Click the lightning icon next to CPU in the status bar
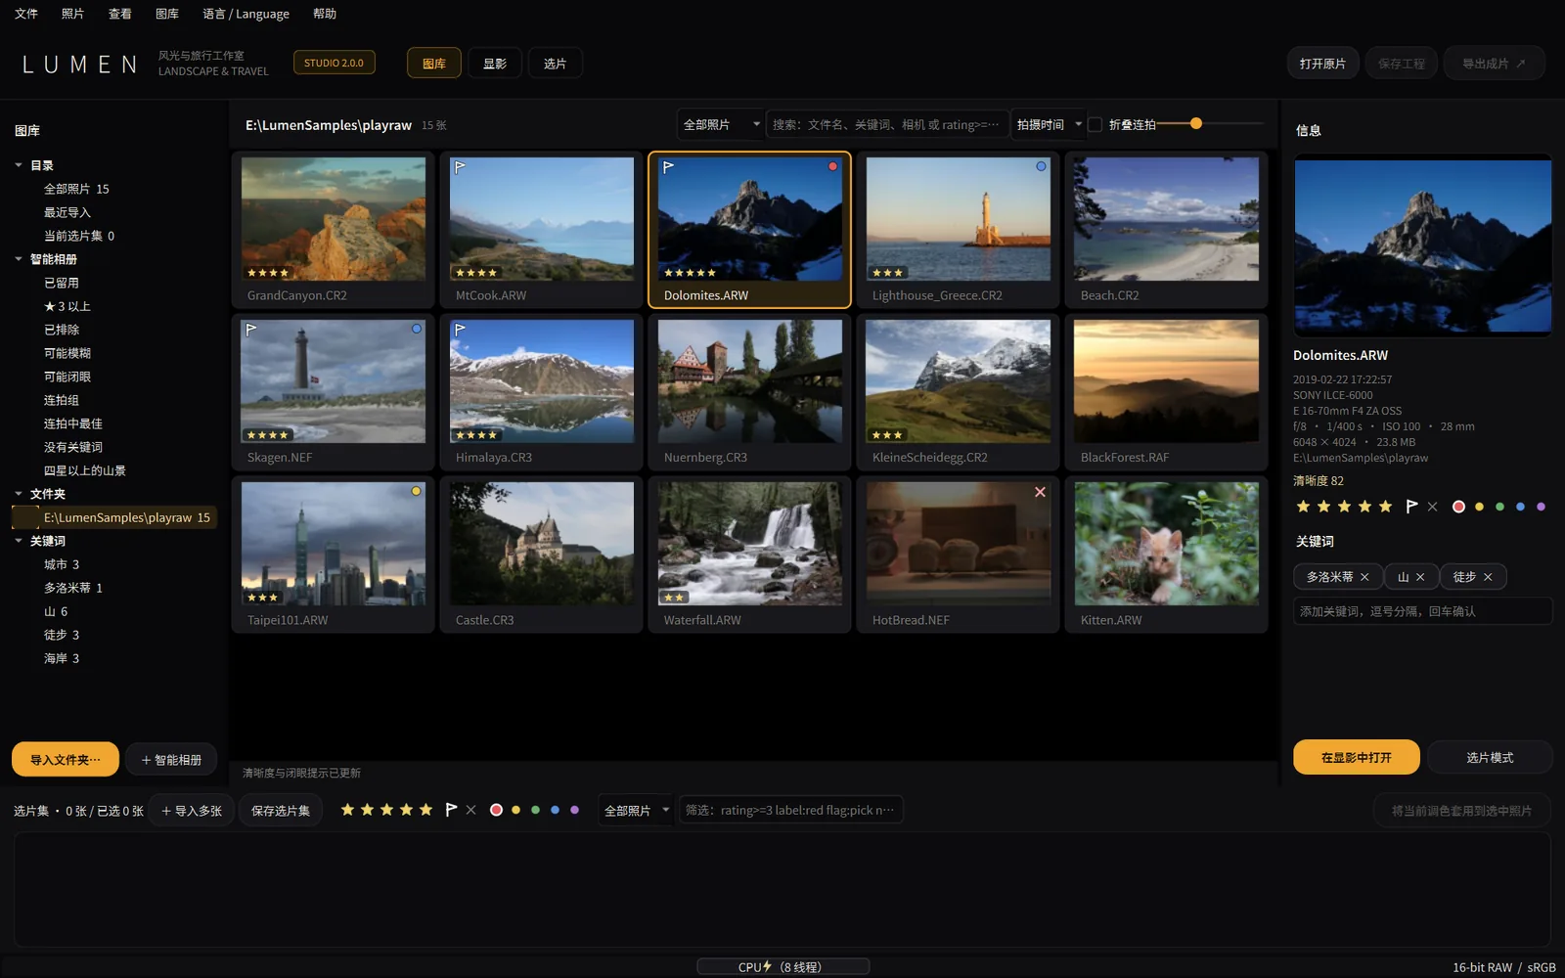 point(768,966)
